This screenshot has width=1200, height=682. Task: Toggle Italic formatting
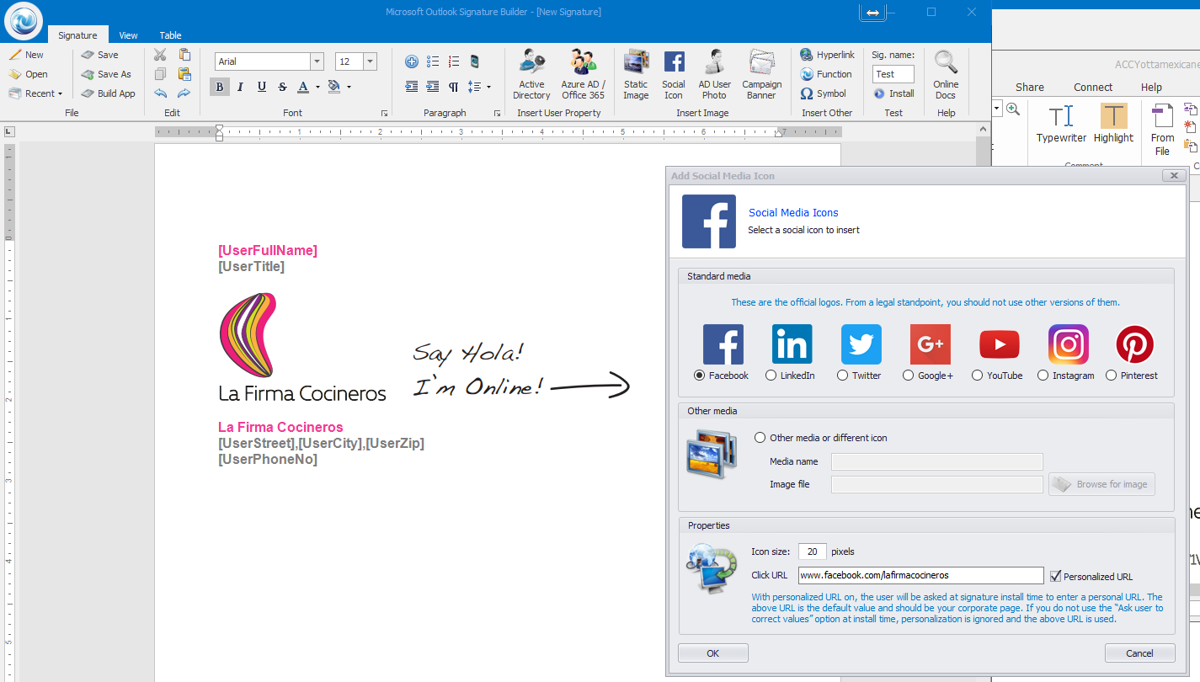coord(241,87)
